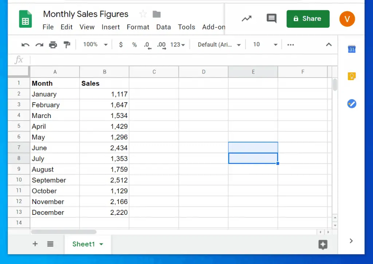Viewport: 373px width, 264px height.
Task: Click the Share button
Action: tap(308, 19)
